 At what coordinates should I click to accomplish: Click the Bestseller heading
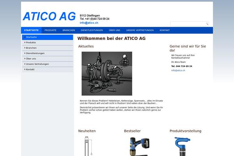coord(132,131)
